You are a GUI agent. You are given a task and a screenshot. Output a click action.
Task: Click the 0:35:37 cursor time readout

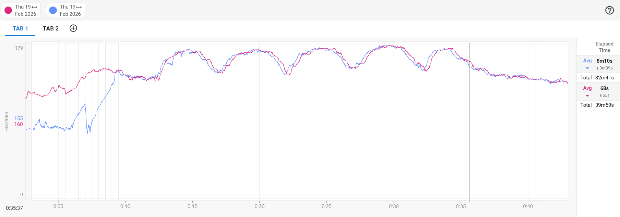pyautogui.click(x=14, y=208)
